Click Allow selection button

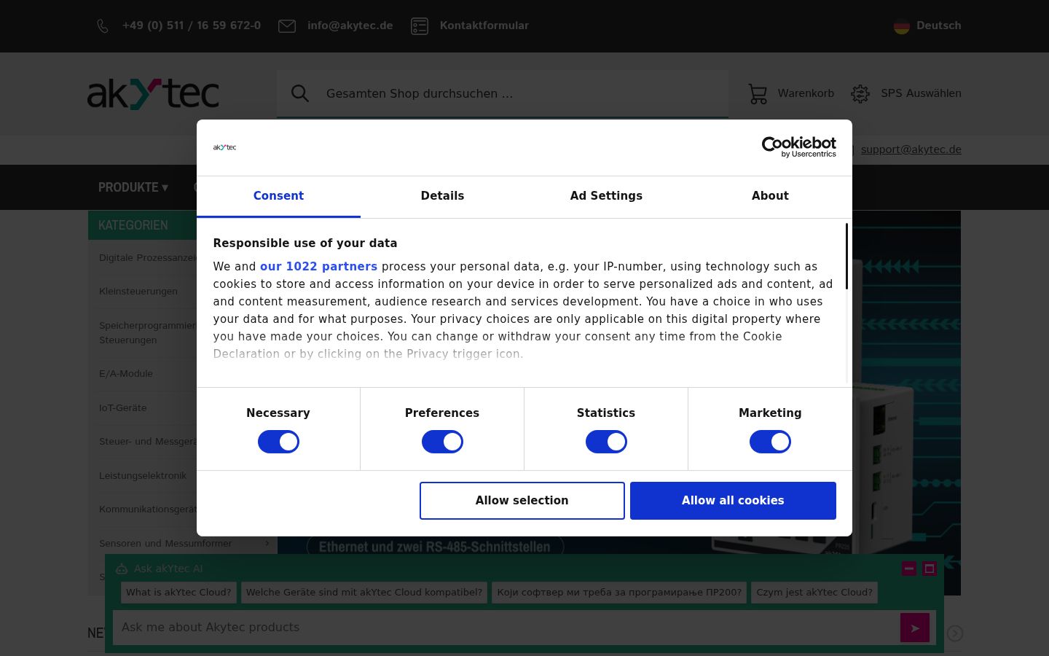[522, 501]
